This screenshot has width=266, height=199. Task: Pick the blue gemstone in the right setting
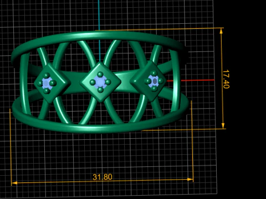click(x=154, y=81)
